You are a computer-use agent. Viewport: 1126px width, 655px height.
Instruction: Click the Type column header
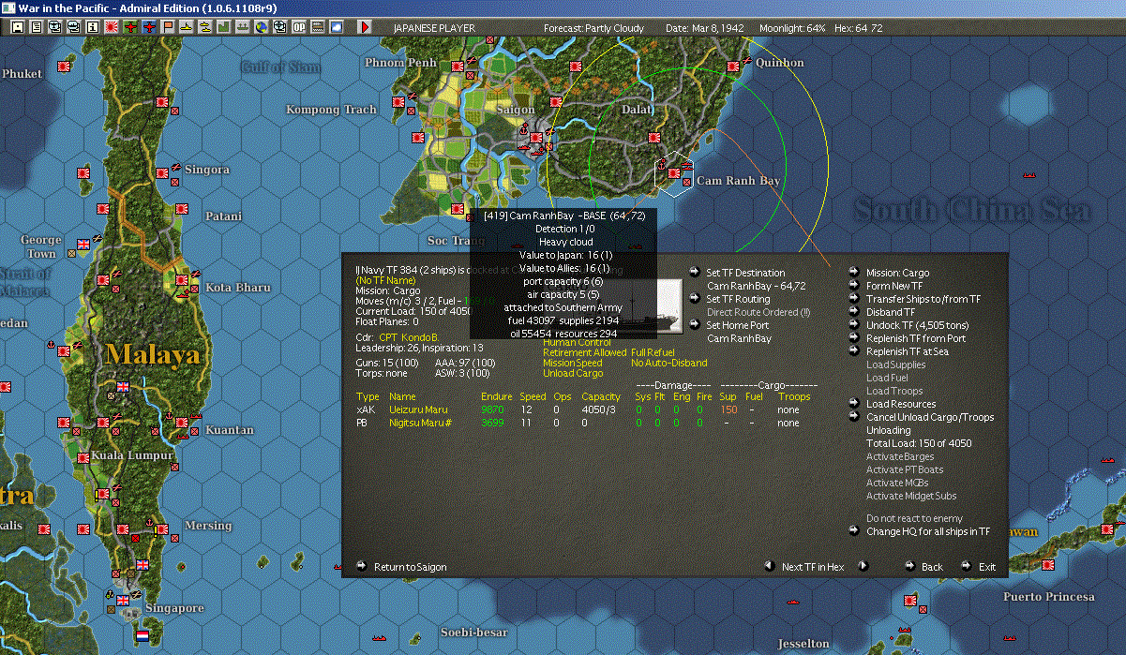(x=368, y=397)
